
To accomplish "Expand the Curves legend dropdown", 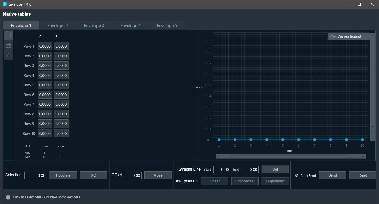I will (366, 36).
